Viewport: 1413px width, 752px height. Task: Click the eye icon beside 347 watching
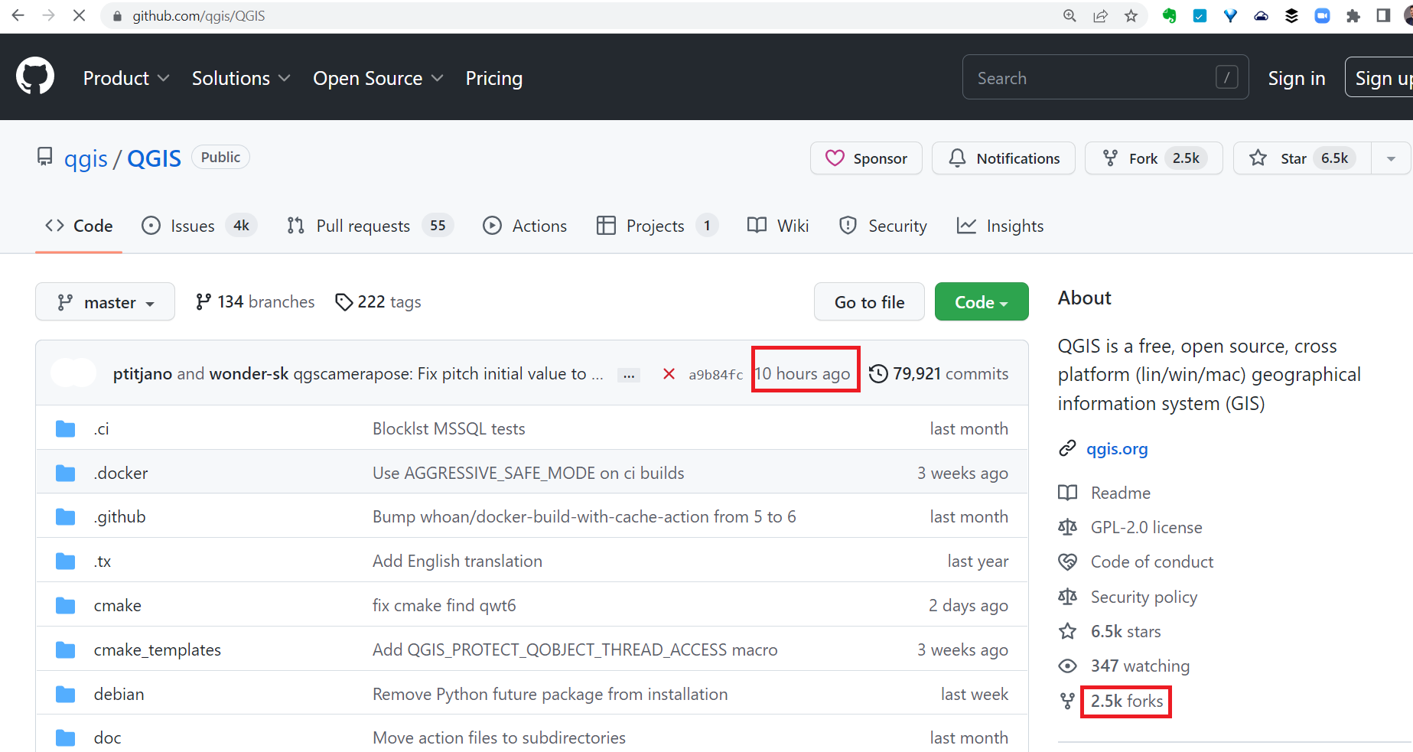click(1067, 666)
